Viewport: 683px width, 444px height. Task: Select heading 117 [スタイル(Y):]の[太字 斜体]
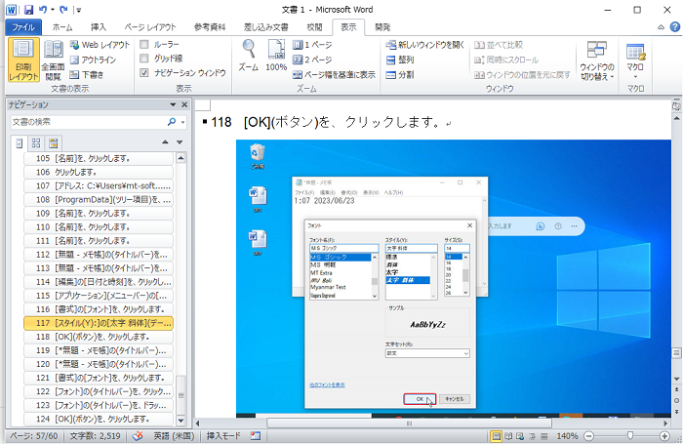[x=99, y=323]
